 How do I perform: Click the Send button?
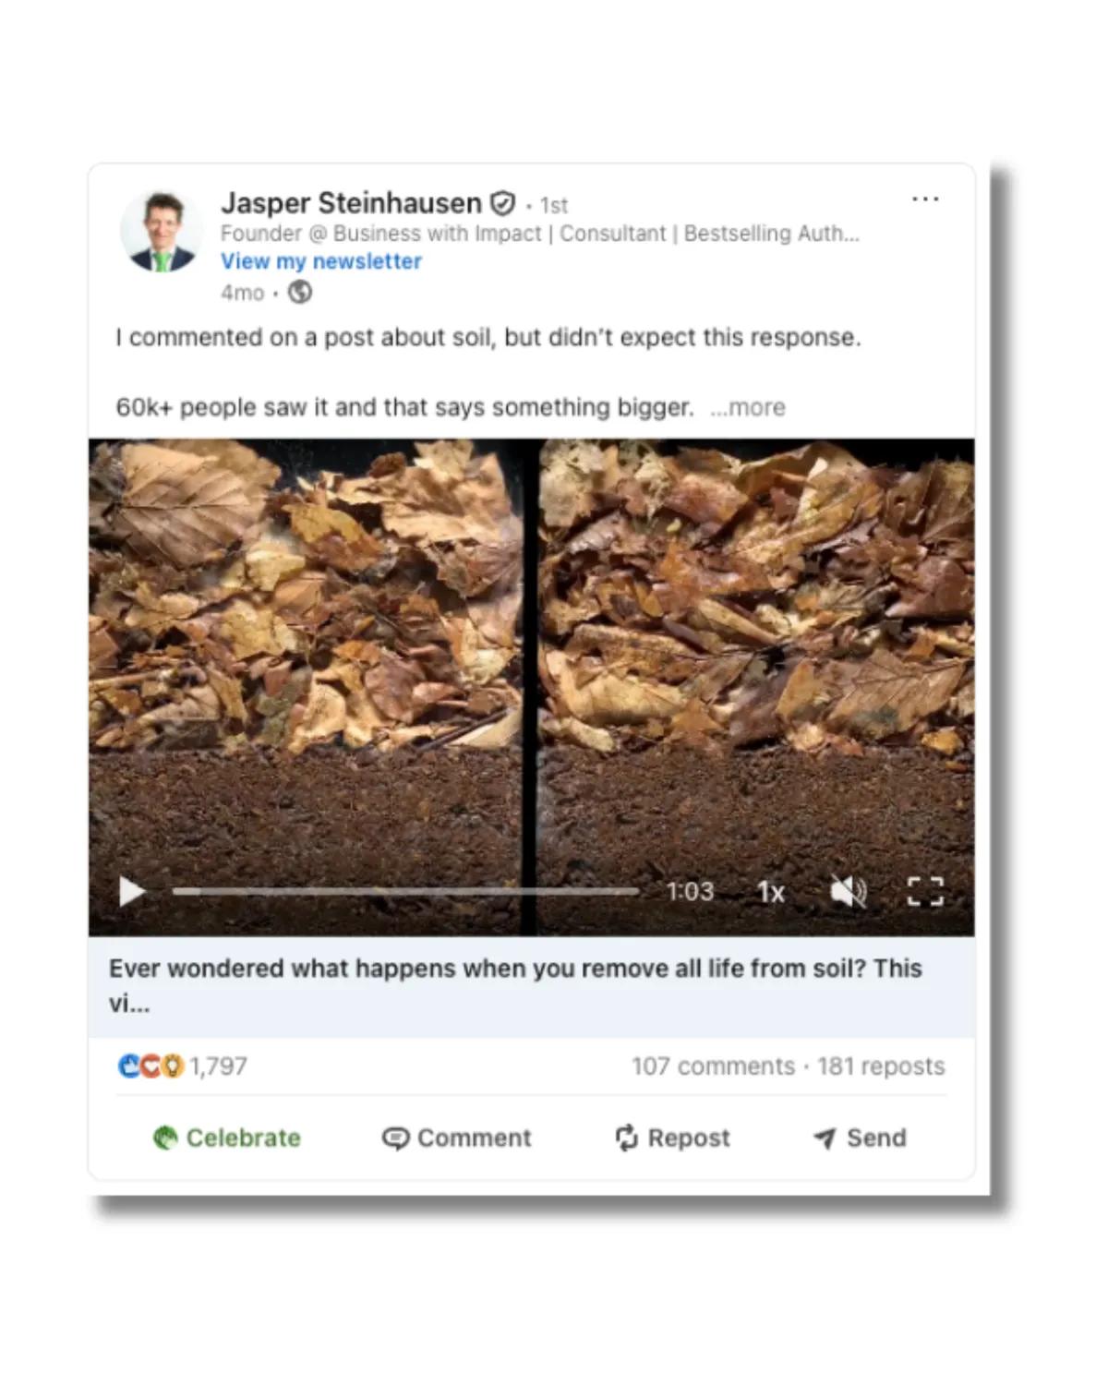tap(861, 1138)
